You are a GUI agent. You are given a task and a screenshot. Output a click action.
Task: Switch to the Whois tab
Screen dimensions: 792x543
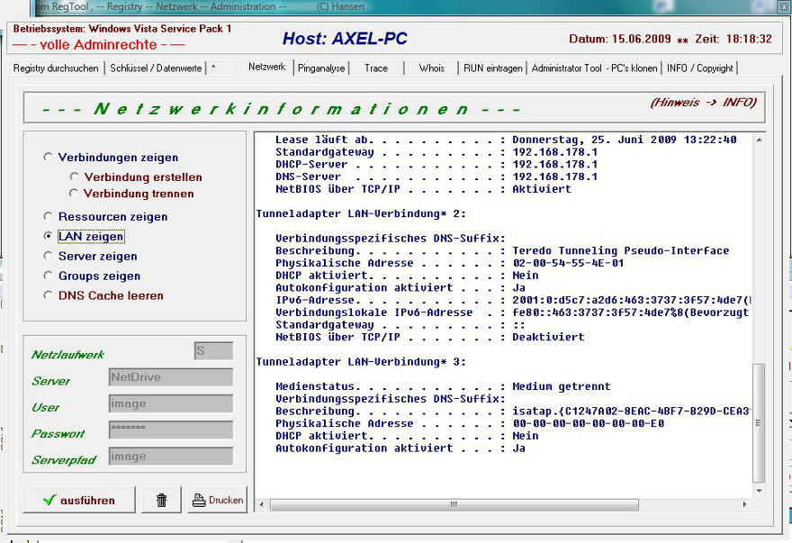[x=431, y=68]
